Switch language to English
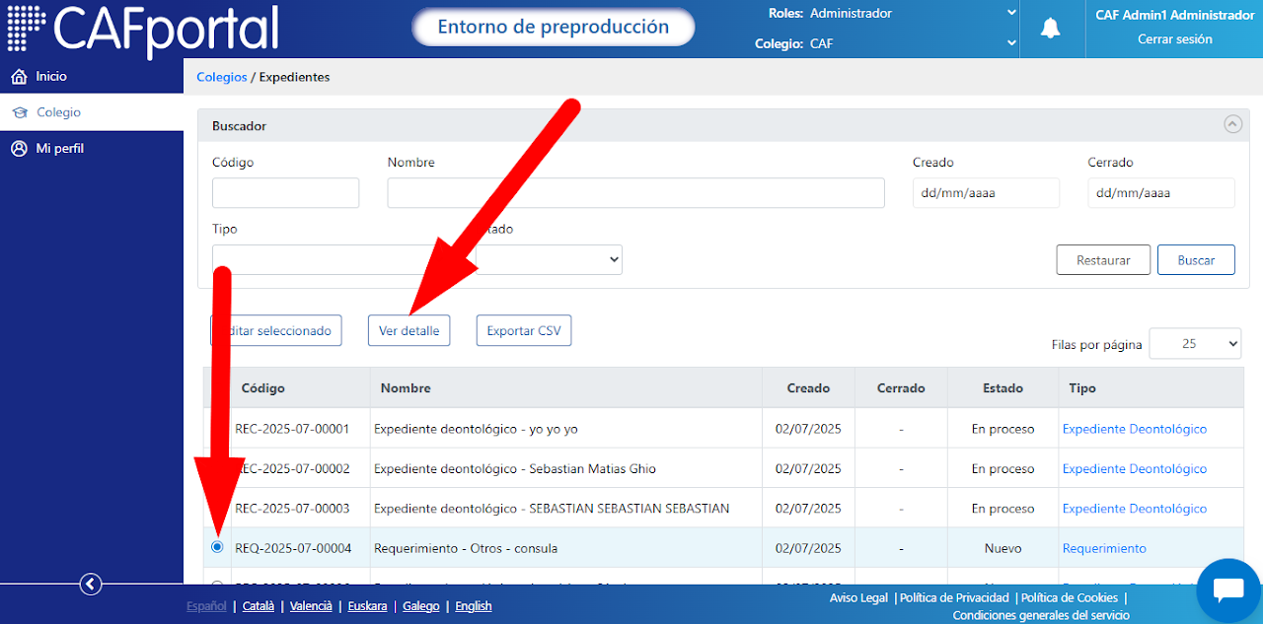This screenshot has width=1263, height=624. coord(474,606)
